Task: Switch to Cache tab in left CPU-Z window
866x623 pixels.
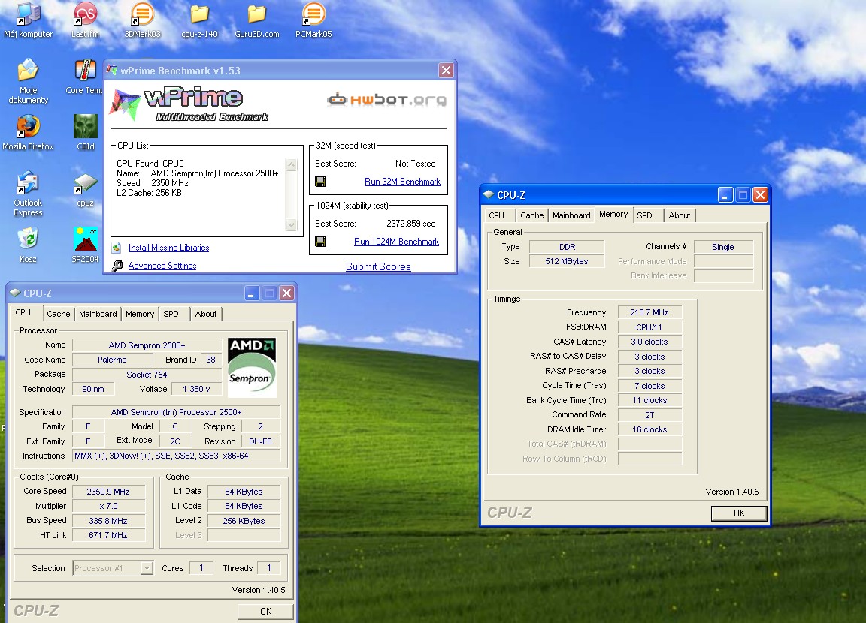Action: pos(58,314)
